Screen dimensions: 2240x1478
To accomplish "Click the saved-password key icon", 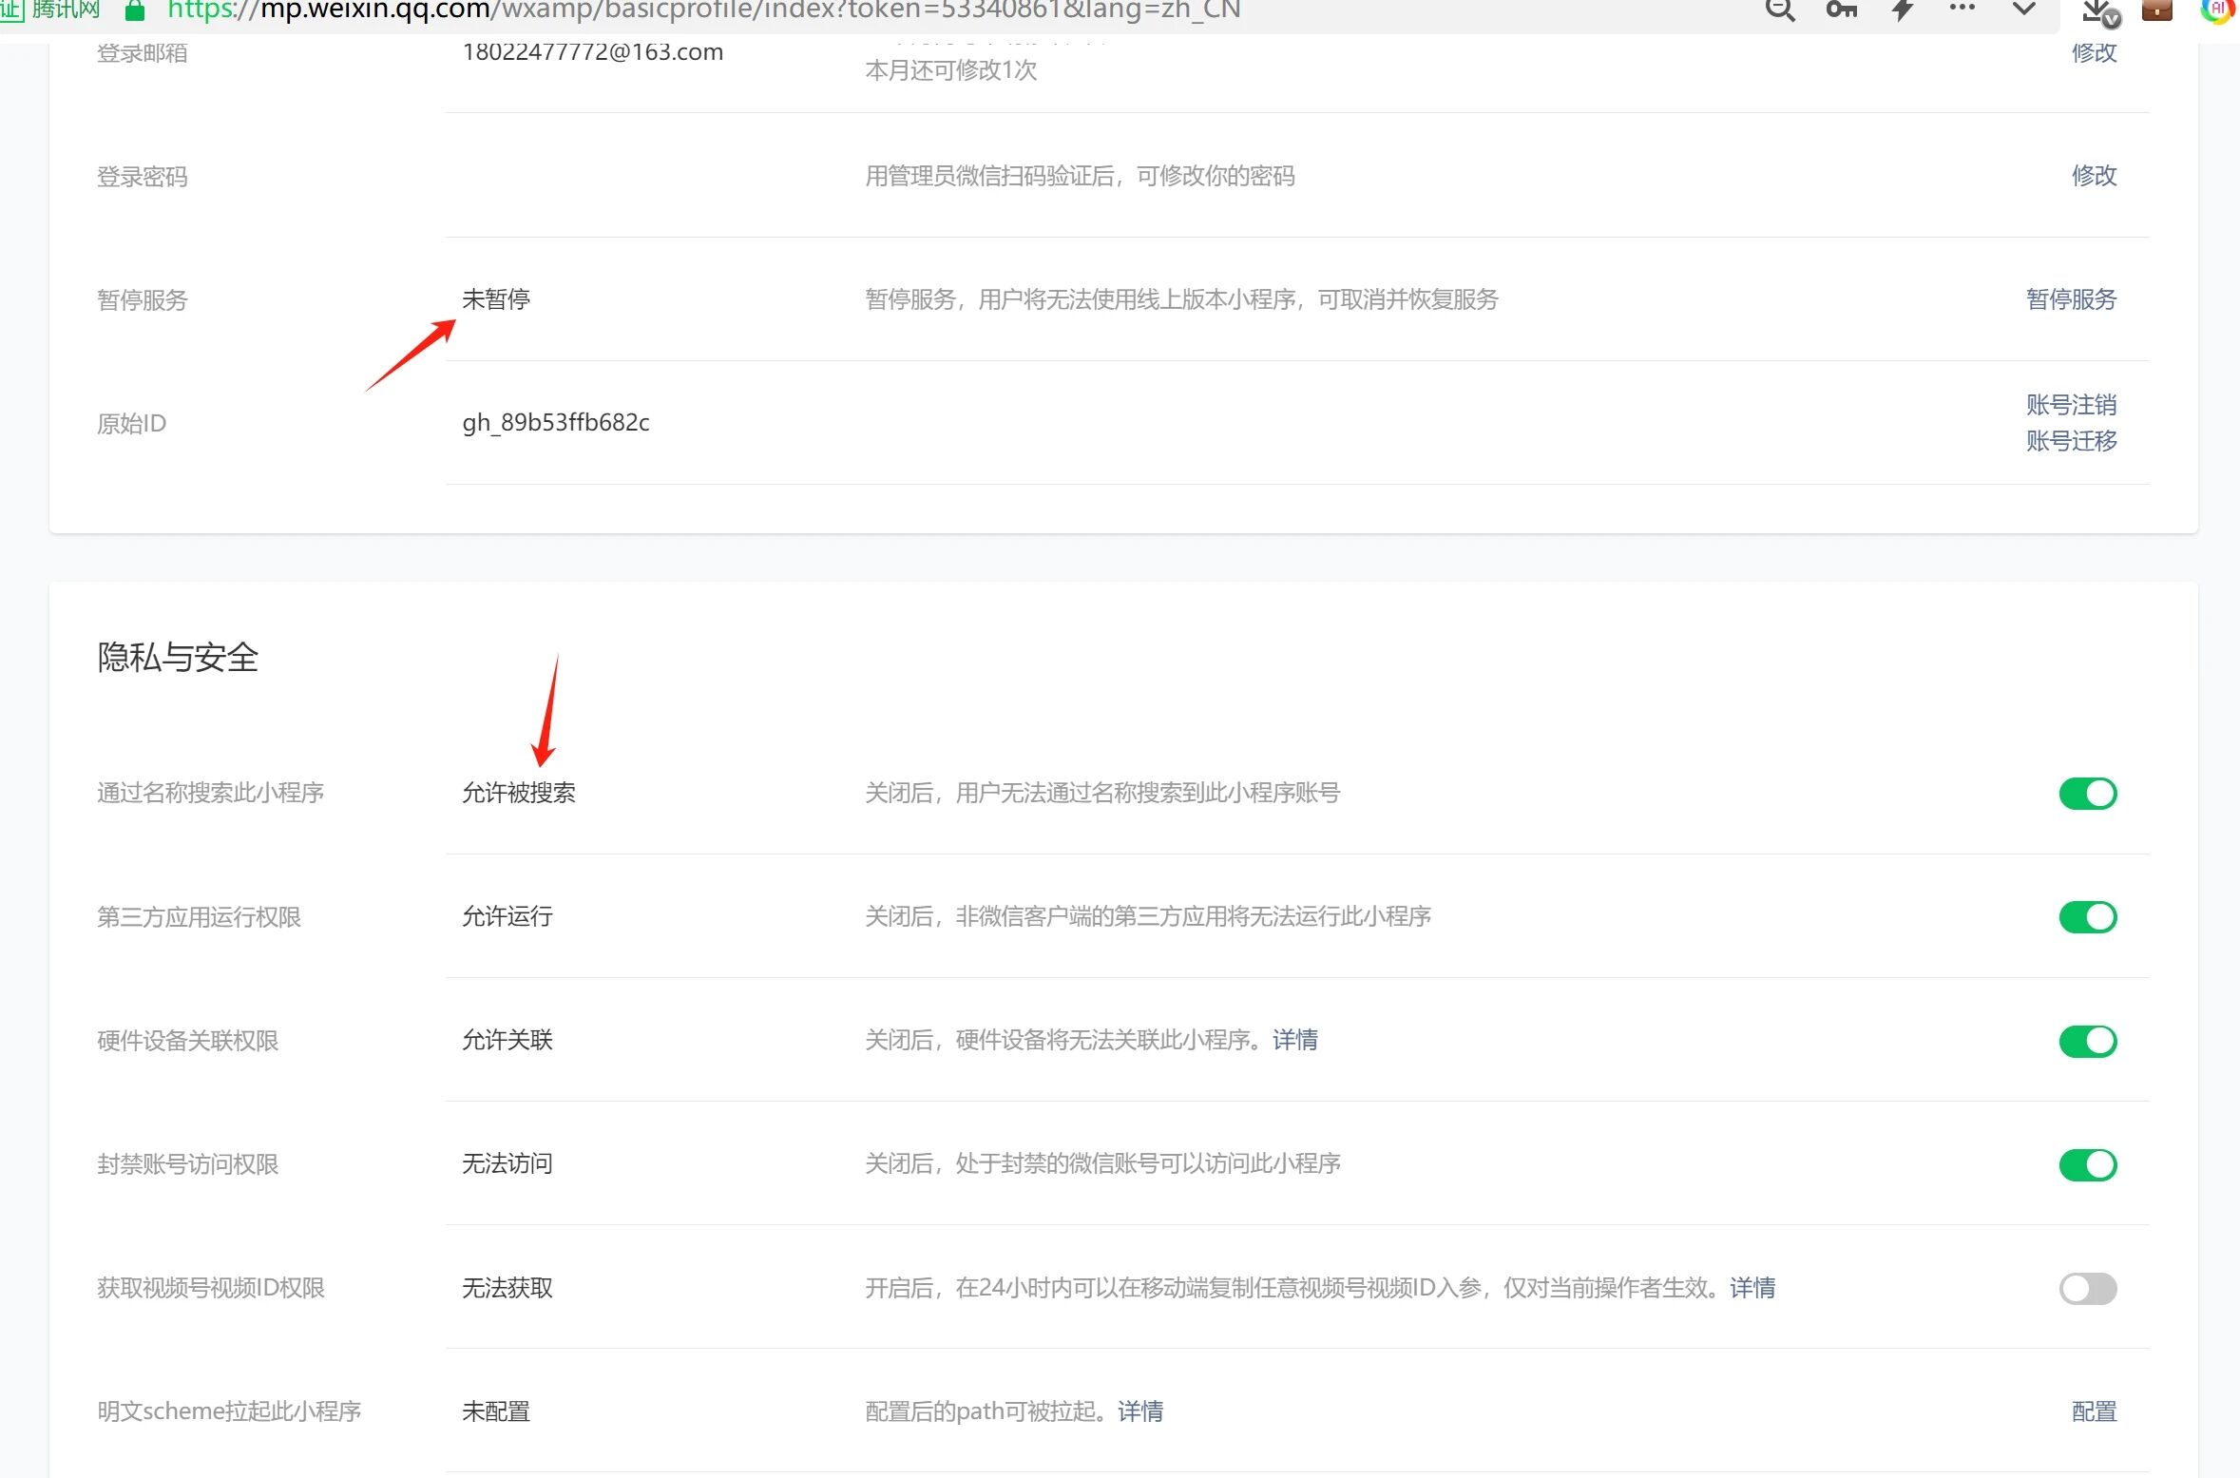I will point(1841,10).
